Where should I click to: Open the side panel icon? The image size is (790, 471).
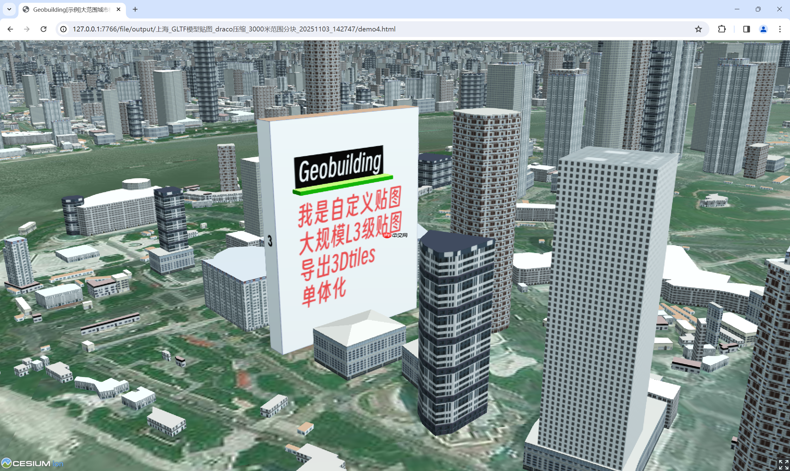(x=746, y=29)
